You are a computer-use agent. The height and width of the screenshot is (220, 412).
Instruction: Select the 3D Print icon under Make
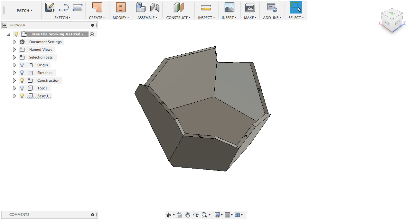[250, 7]
